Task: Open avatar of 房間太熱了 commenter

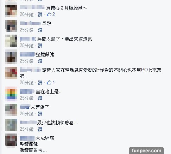Action: pyautogui.click(x=11, y=41)
